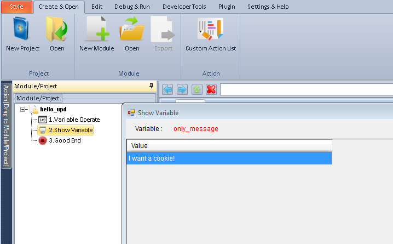Switch to the Edit tab
This screenshot has width=393, height=244.
(x=97, y=7)
